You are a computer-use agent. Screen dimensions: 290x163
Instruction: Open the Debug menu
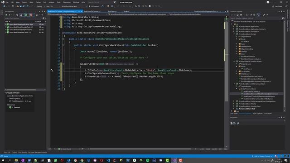(x=38, y=2)
